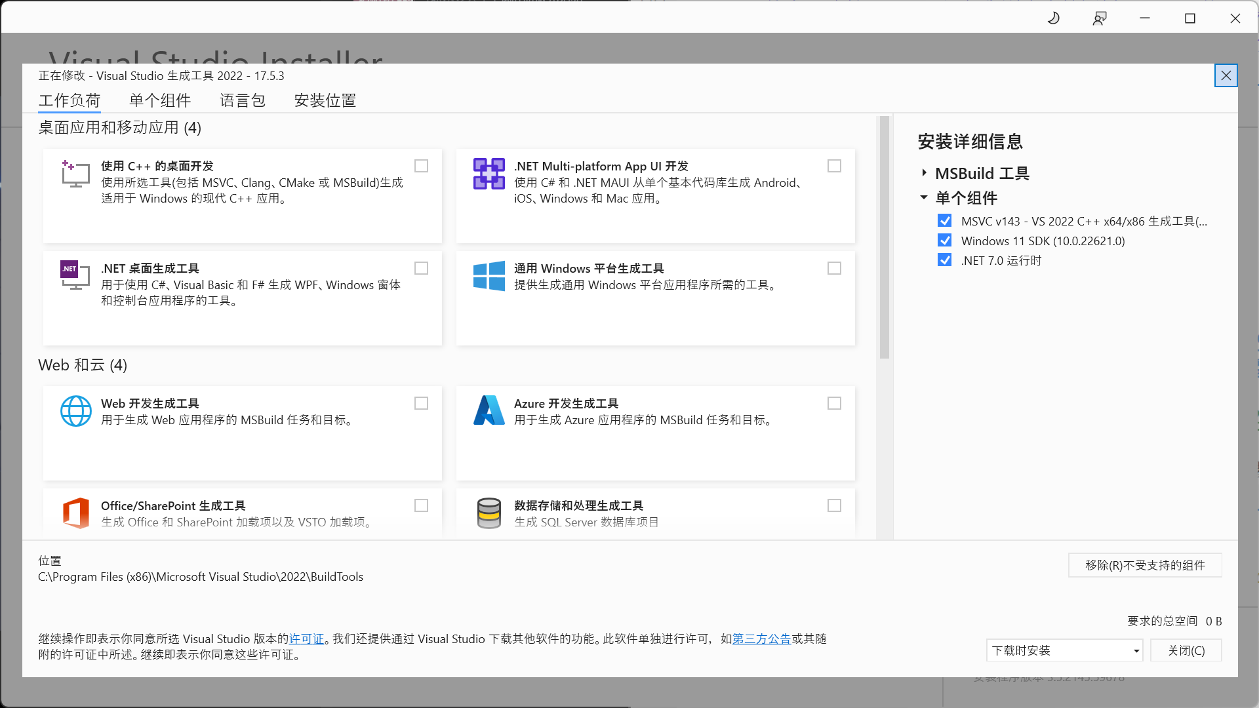
Task: Click the 通用 Windows 平台生成工具 Windows logo icon
Action: pos(489,276)
